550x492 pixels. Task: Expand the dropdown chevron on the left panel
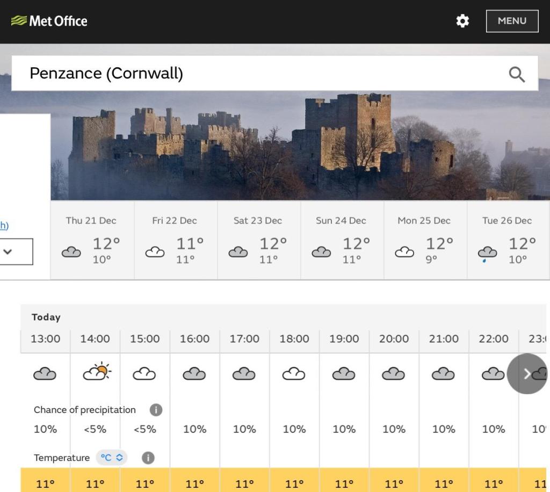point(8,251)
